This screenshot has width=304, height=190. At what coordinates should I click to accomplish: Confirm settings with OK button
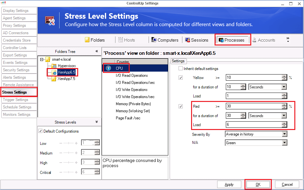coord(258,185)
